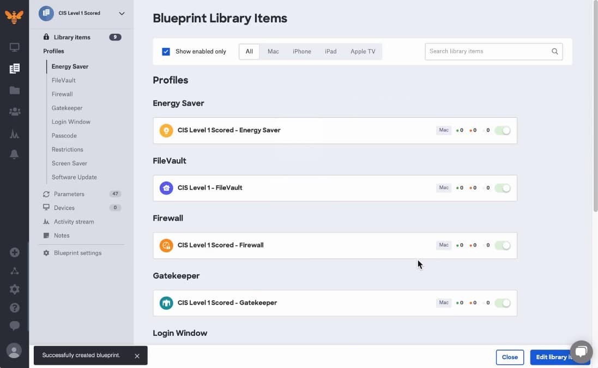The height and width of the screenshot is (368, 598).
Task: Jump to Gatekeeper in Profiles list
Action: coord(67,108)
